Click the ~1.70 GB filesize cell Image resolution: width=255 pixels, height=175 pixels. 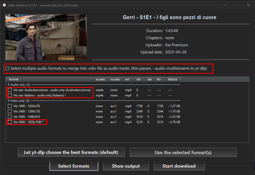coord(174,111)
